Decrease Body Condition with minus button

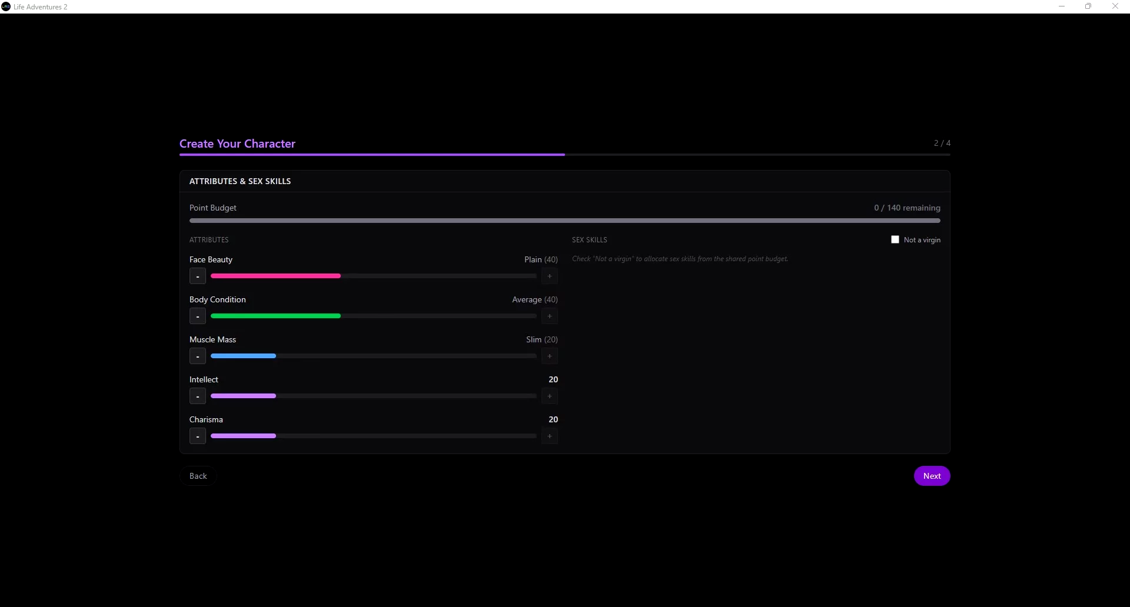(x=198, y=316)
